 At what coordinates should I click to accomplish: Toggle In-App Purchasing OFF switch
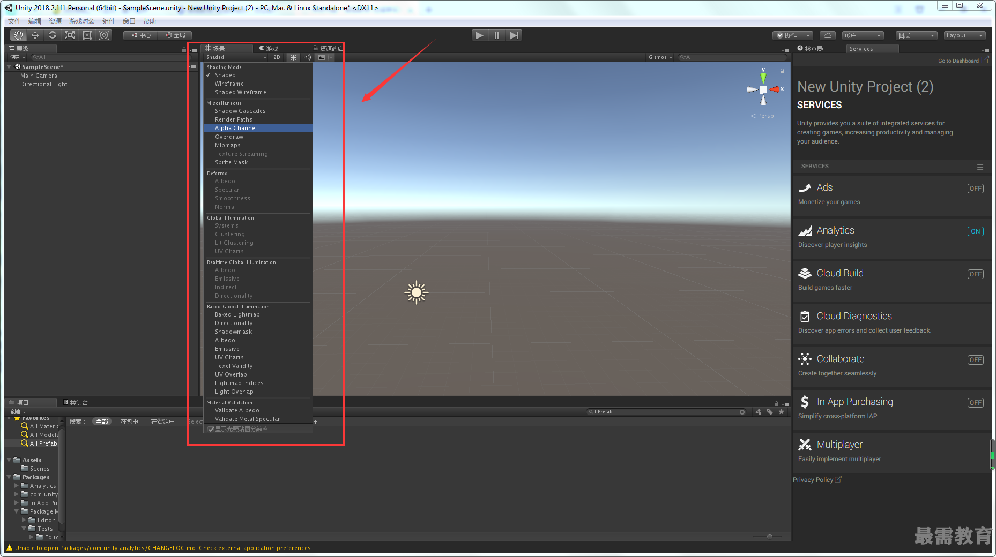pyautogui.click(x=975, y=403)
